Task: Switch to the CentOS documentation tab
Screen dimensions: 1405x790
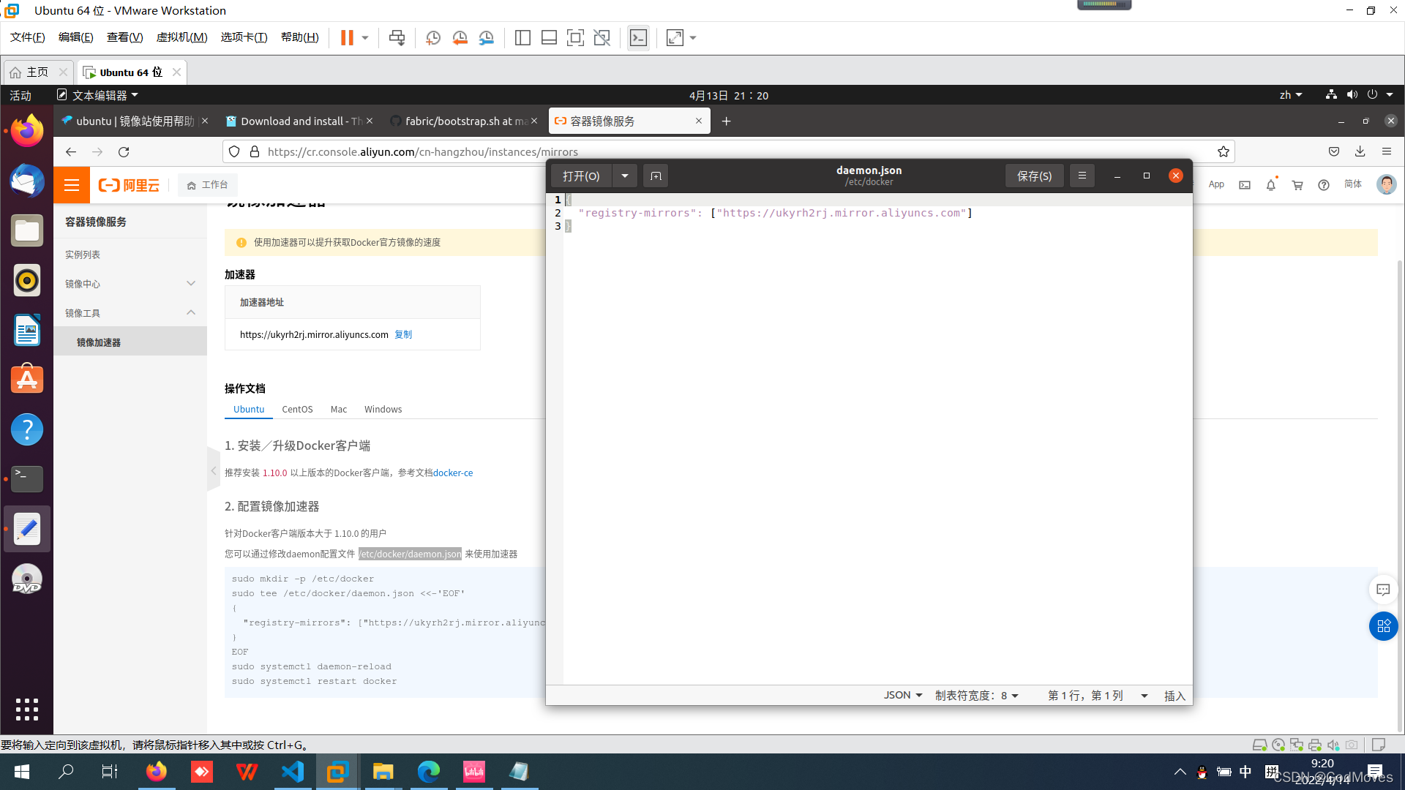Action: point(297,410)
